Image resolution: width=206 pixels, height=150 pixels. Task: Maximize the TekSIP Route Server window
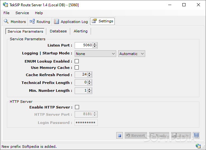click(x=184, y=5)
